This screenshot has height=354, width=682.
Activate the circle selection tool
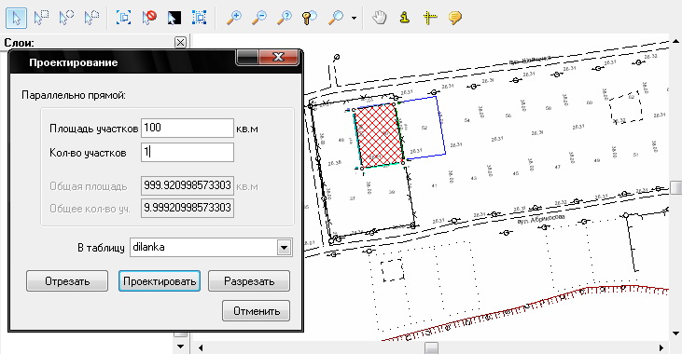coord(66,18)
